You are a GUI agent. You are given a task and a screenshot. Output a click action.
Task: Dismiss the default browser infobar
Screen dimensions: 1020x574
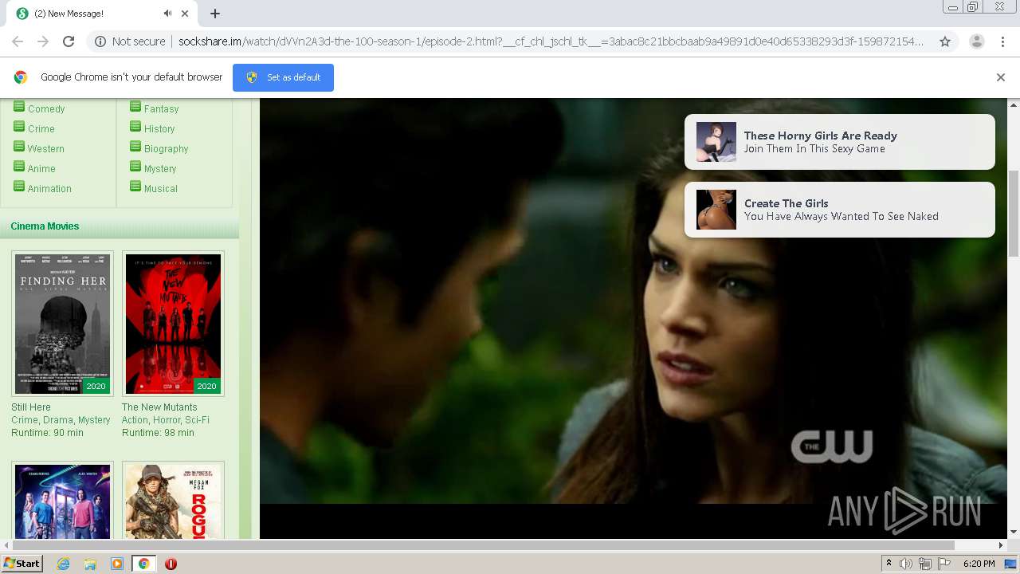(1001, 77)
